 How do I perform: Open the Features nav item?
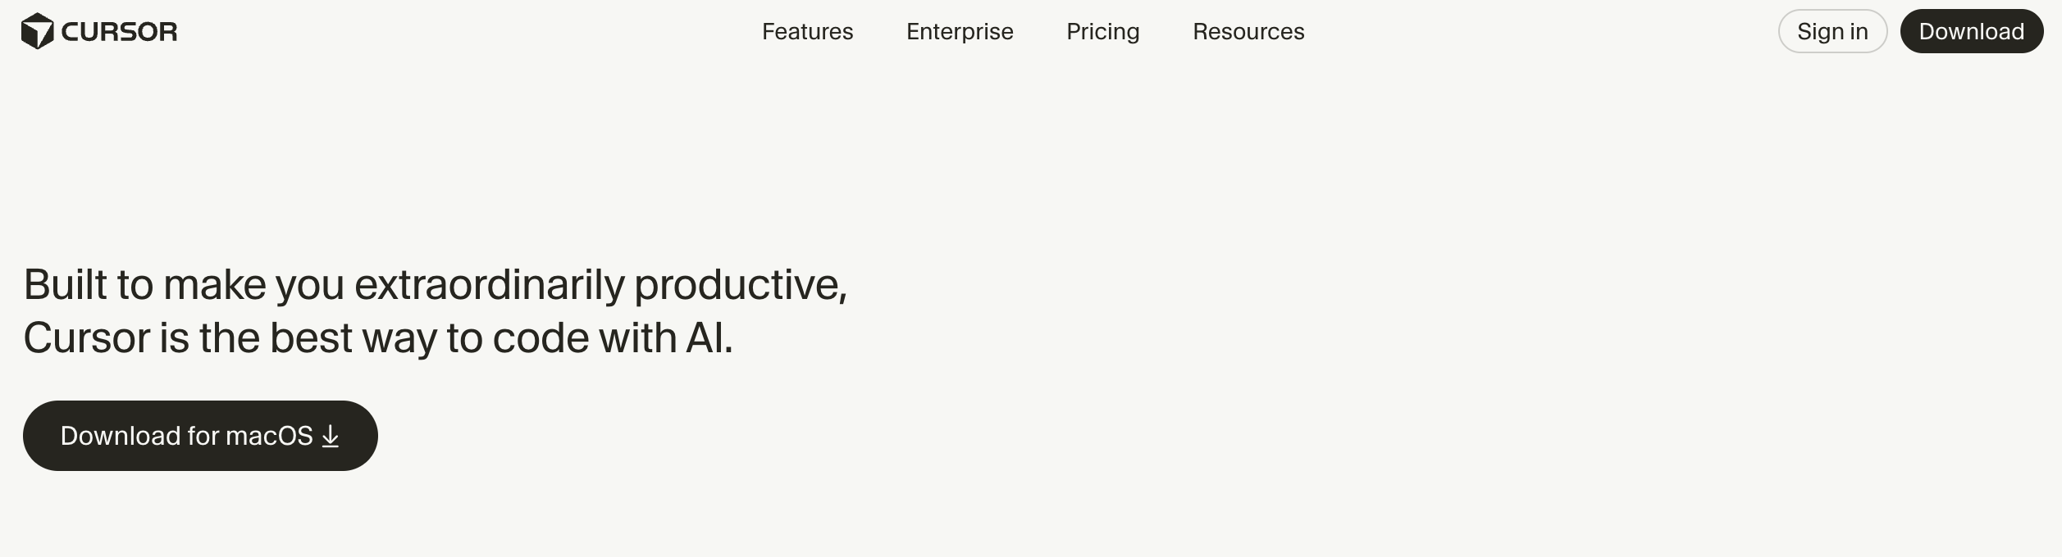[x=807, y=31]
